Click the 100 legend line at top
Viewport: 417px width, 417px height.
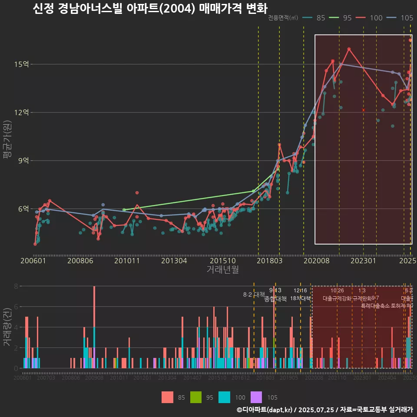[361, 18]
